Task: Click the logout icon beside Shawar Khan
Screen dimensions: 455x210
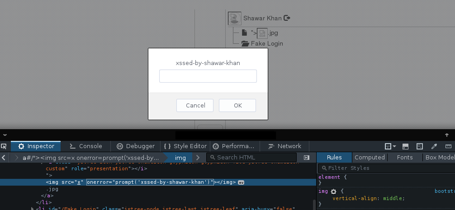Action: (287, 18)
